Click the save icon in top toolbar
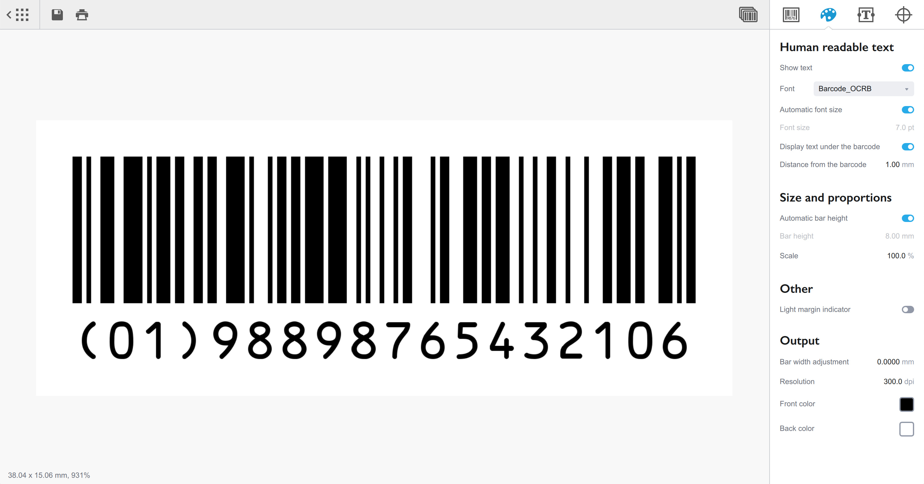This screenshot has height=484, width=924. 57,15
